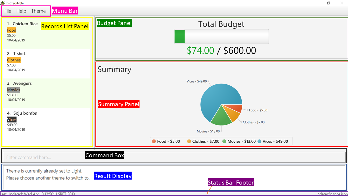Click the $5.00 amount under Chicken Rice

(x=11, y=35)
